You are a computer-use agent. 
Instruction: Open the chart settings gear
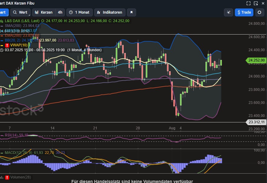point(260,12)
